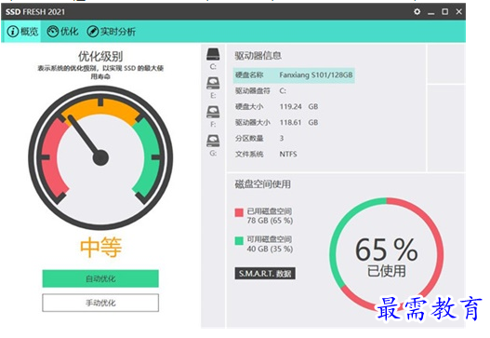
Task: Open the 优化 optimization tab
Action: tap(62, 32)
